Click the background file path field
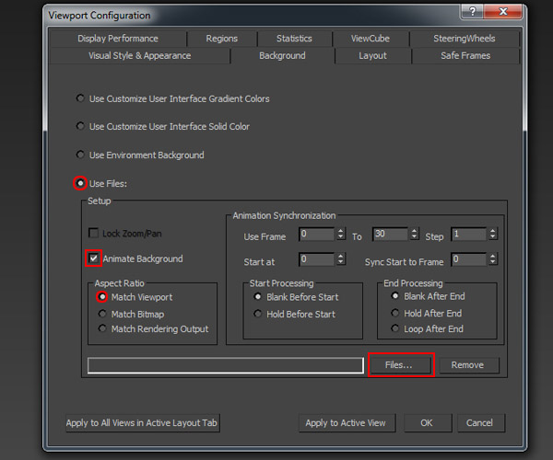The image size is (553, 460). coord(226,365)
